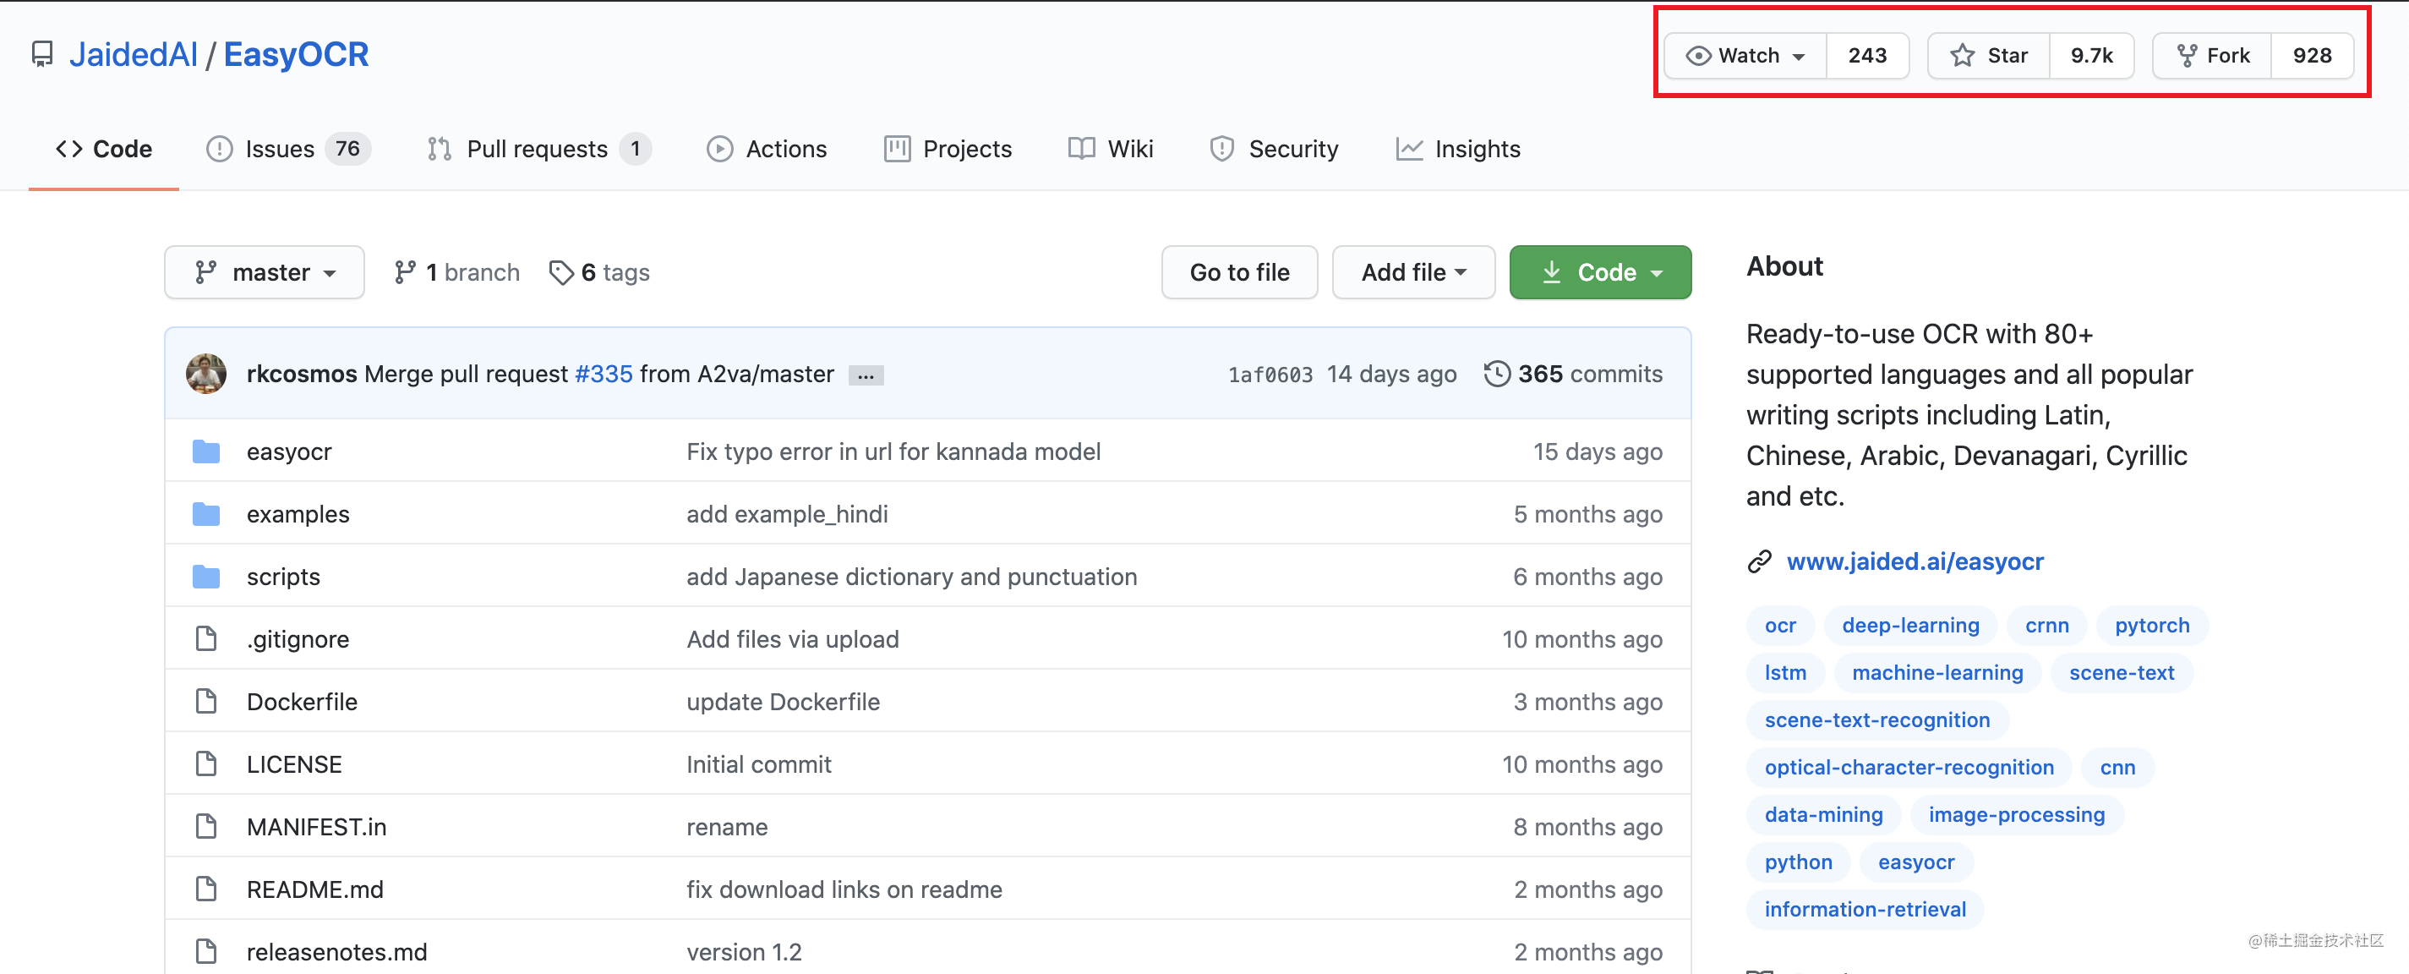Image resolution: width=2409 pixels, height=974 pixels.
Task: Click the lstm topic tag
Action: coord(1785,673)
